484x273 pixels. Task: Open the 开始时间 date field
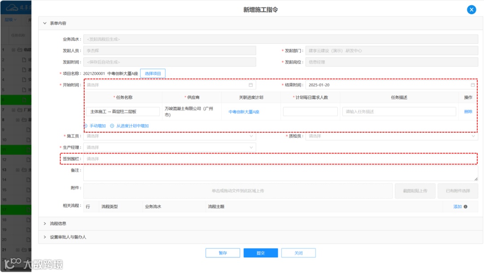(x=169, y=85)
